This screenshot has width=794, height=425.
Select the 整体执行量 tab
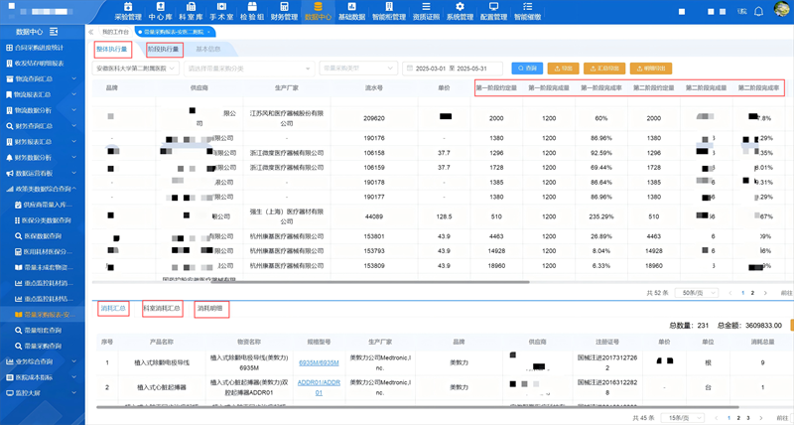click(x=112, y=49)
